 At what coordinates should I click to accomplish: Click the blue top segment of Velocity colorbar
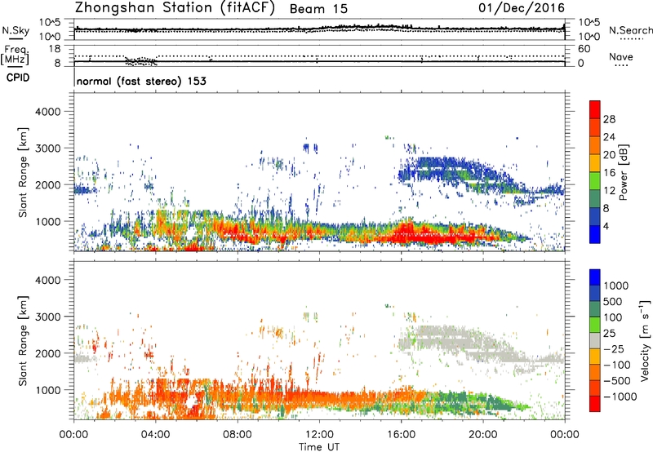pyautogui.click(x=595, y=277)
